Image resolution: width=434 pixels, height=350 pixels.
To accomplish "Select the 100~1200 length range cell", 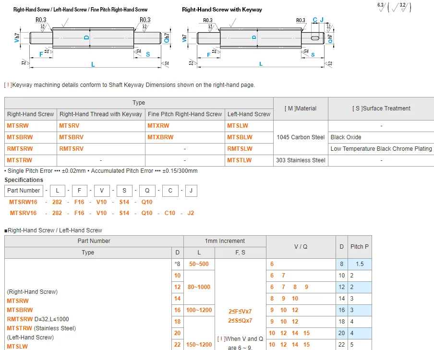I will point(199,310).
